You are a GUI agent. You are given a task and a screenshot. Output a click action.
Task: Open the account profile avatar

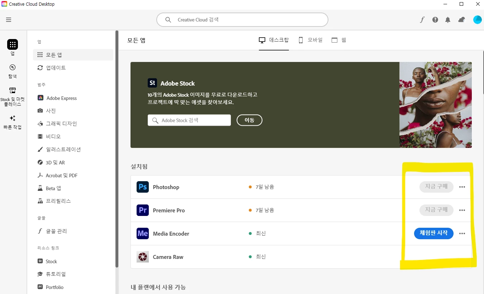tap(478, 20)
